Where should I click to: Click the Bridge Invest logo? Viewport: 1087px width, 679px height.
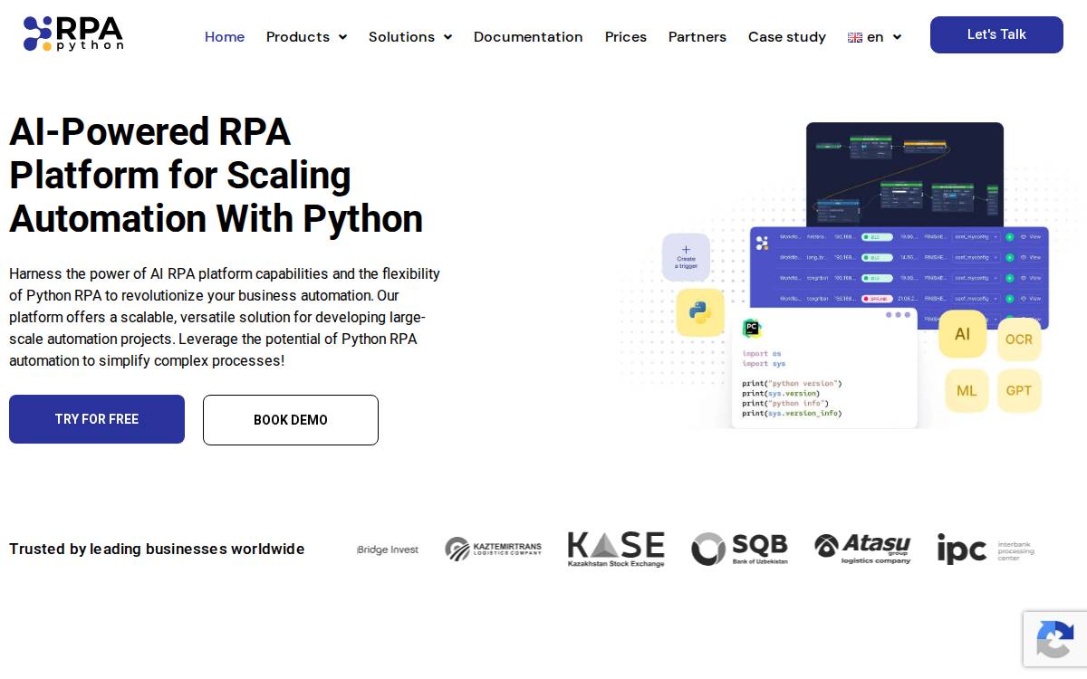click(388, 550)
